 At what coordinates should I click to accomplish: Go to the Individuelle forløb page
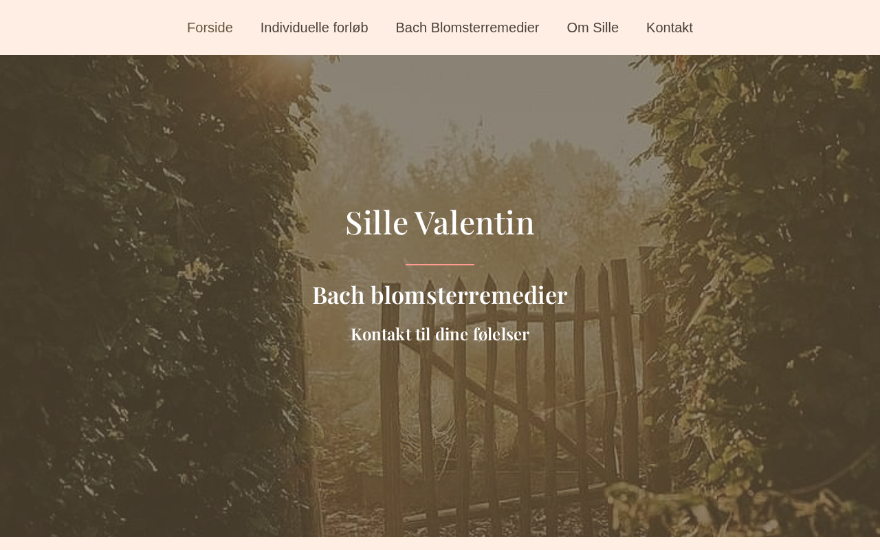[x=314, y=27]
